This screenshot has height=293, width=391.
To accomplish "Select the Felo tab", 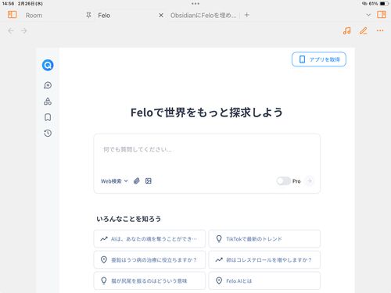I will [x=104, y=16].
